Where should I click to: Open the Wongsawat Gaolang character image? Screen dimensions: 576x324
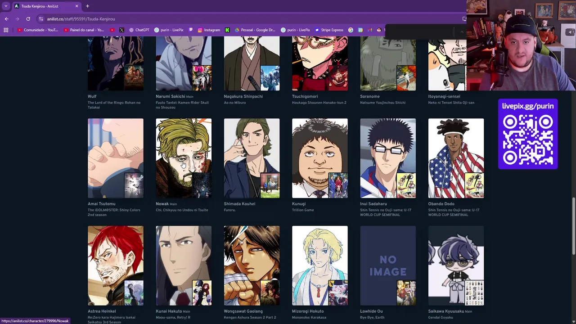(252, 266)
